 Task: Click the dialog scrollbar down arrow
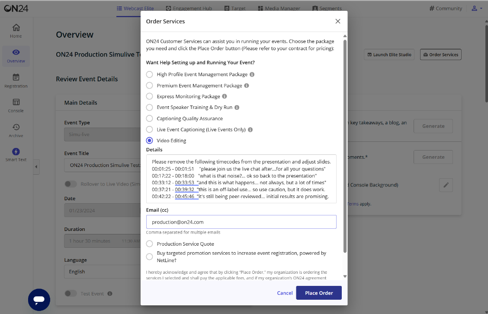[345, 276]
